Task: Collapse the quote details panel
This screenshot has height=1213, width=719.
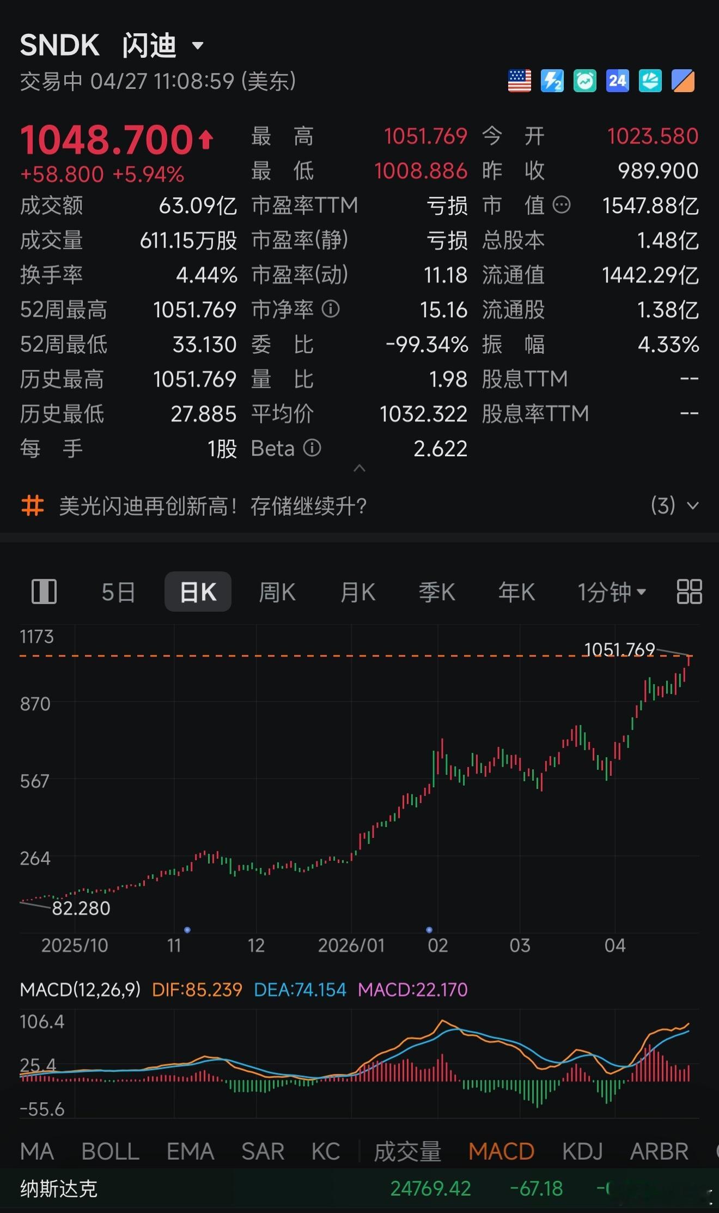Action: [359, 468]
